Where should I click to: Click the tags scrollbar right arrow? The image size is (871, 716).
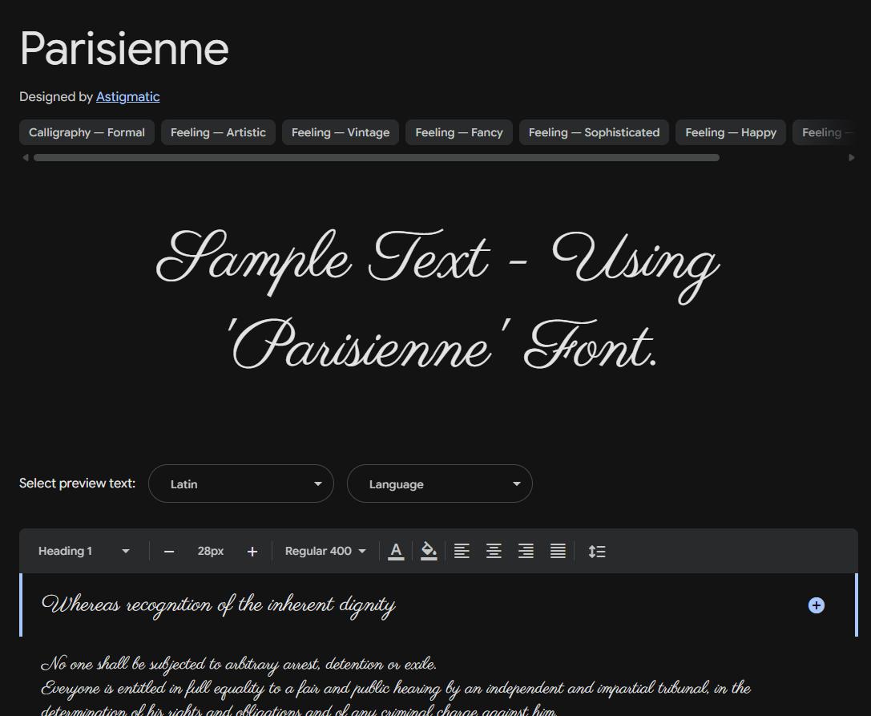[852, 158]
